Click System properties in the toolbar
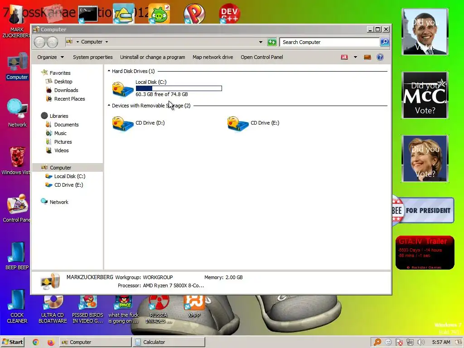The width and height of the screenshot is (464, 348). point(92,57)
